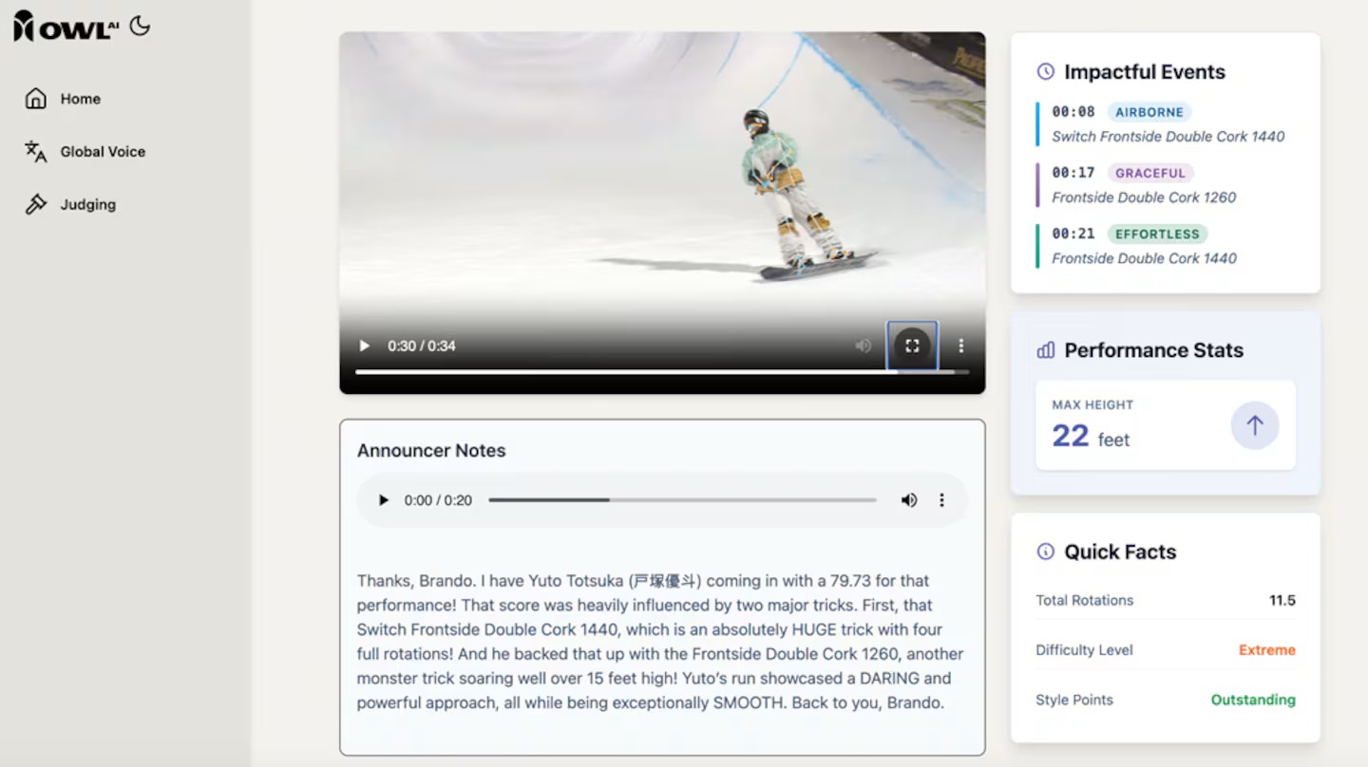Click the Quick Facts info icon

click(x=1045, y=552)
